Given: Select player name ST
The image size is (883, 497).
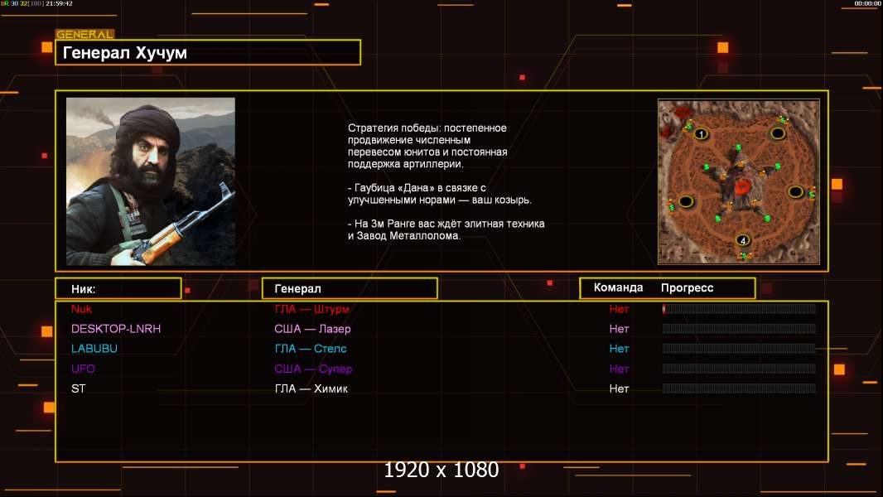Looking at the screenshot, I should (x=78, y=388).
